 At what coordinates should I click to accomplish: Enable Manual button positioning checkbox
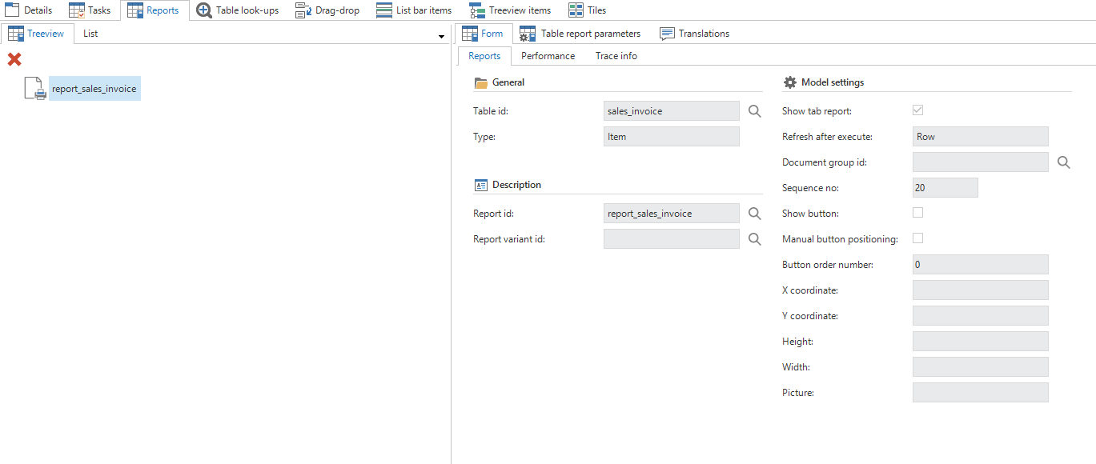917,238
